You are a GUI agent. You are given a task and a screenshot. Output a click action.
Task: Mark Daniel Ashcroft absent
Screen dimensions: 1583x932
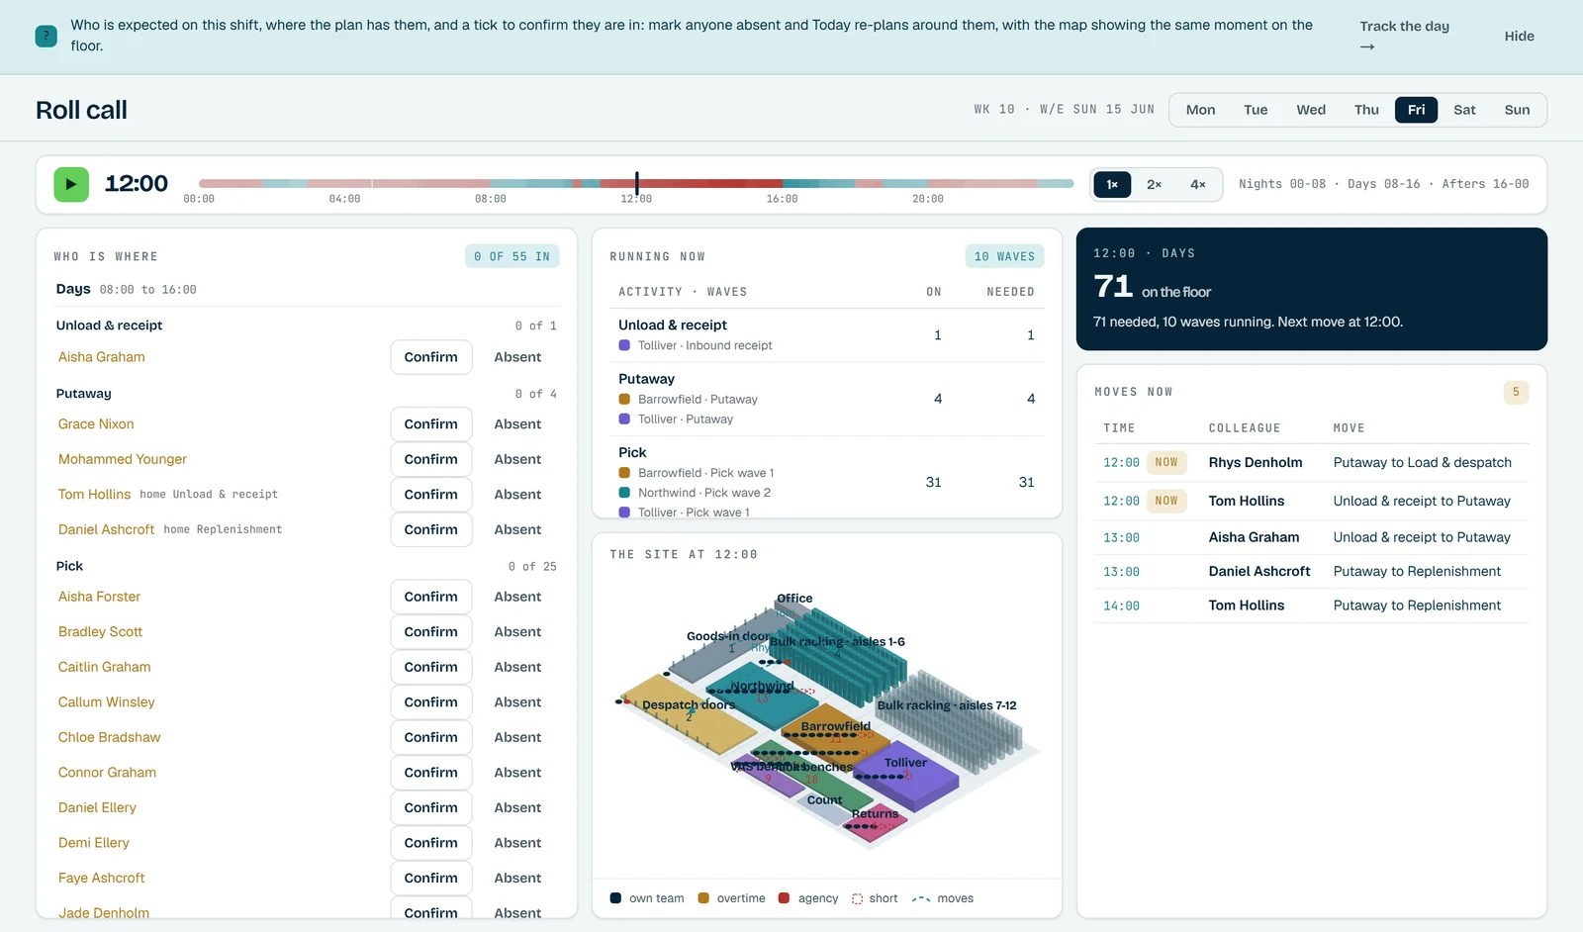click(517, 529)
